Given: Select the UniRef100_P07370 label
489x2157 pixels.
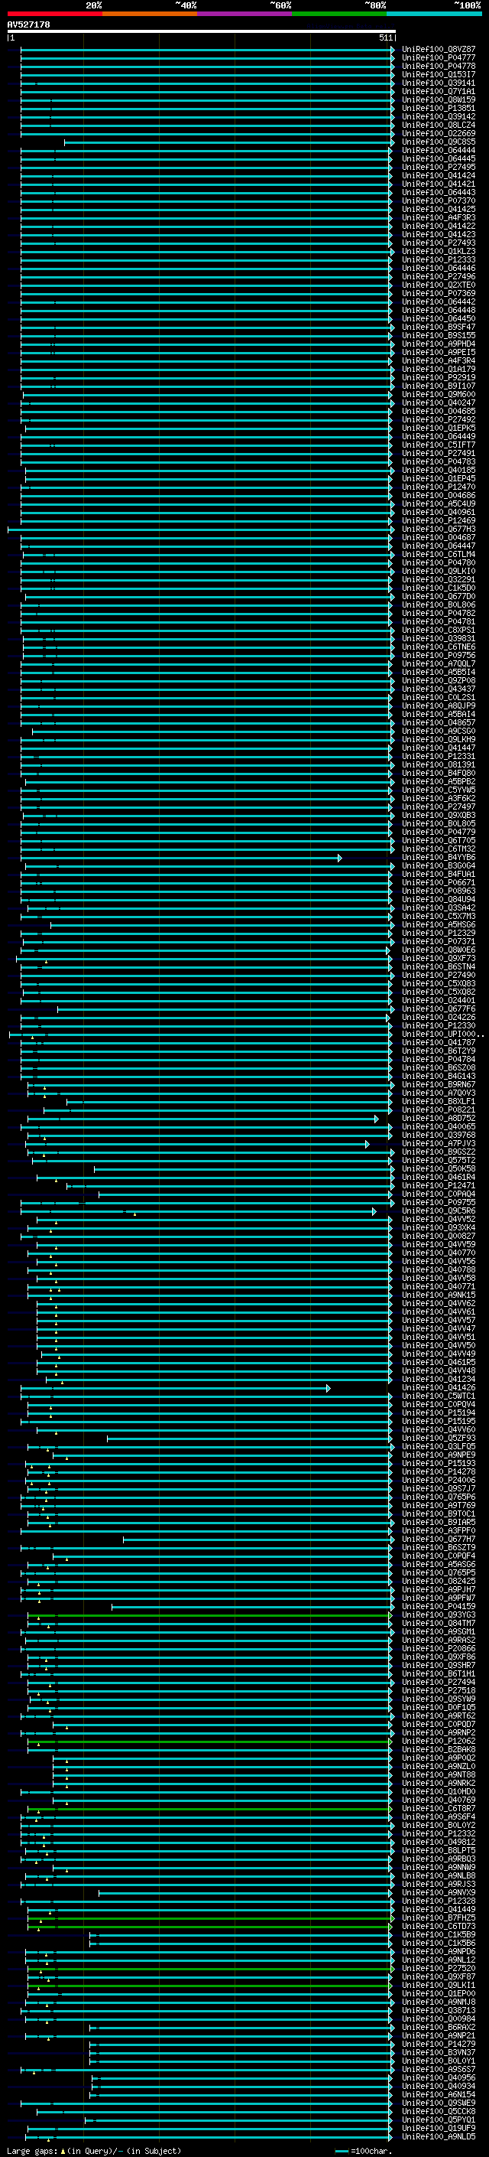Looking at the screenshot, I should [x=439, y=201].
